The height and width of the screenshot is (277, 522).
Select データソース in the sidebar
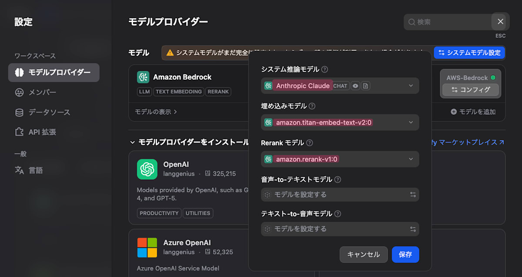coord(49,112)
